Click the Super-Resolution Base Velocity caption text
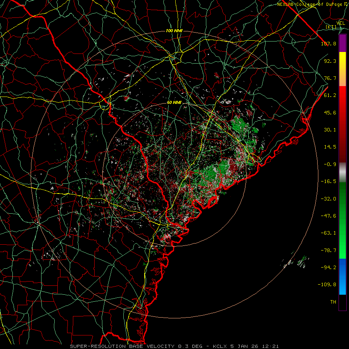This screenshot has width=349, height=349. coord(174,346)
